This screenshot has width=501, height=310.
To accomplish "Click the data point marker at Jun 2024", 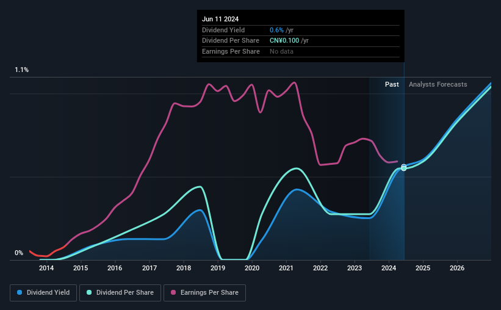I will click(404, 167).
